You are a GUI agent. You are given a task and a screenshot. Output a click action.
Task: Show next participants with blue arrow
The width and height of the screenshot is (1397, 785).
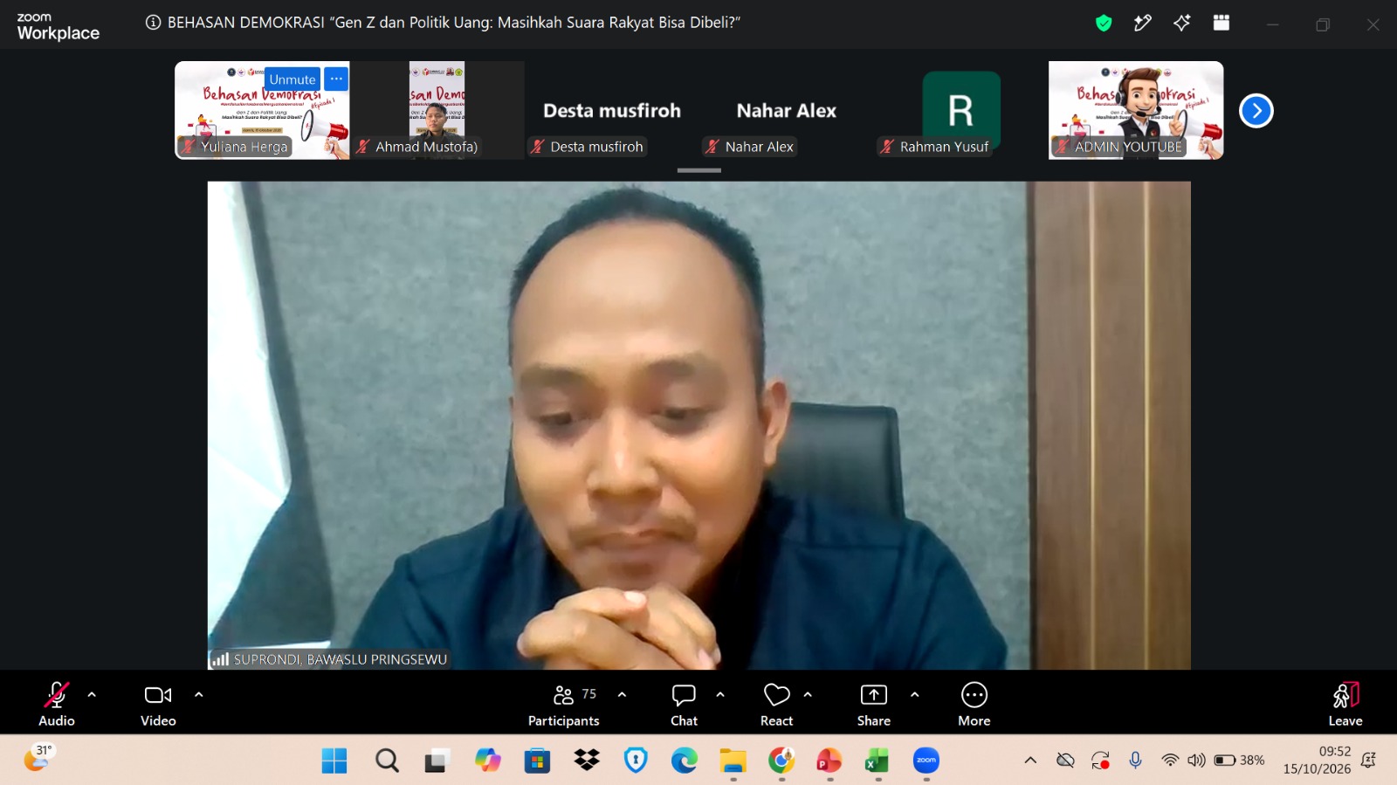pyautogui.click(x=1256, y=111)
